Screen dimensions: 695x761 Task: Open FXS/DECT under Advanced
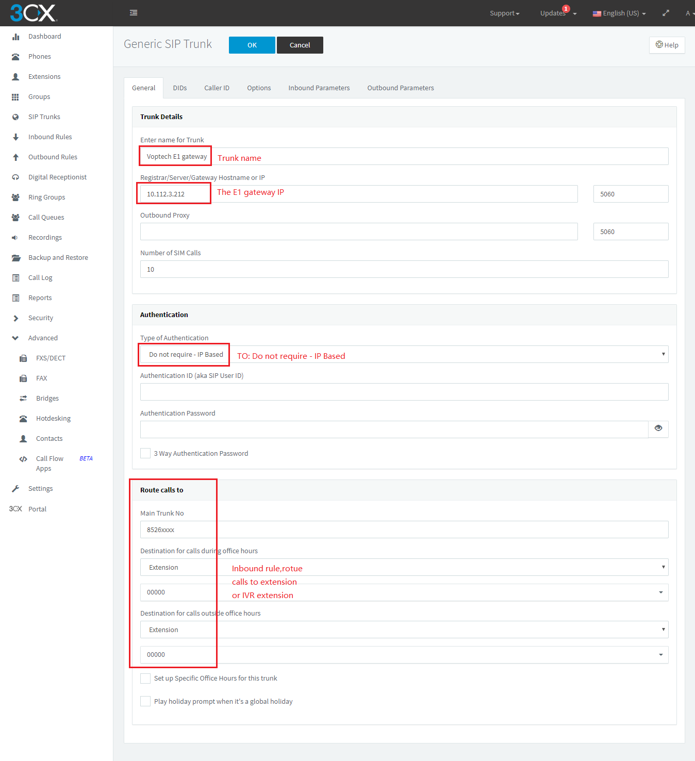[x=51, y=358]
